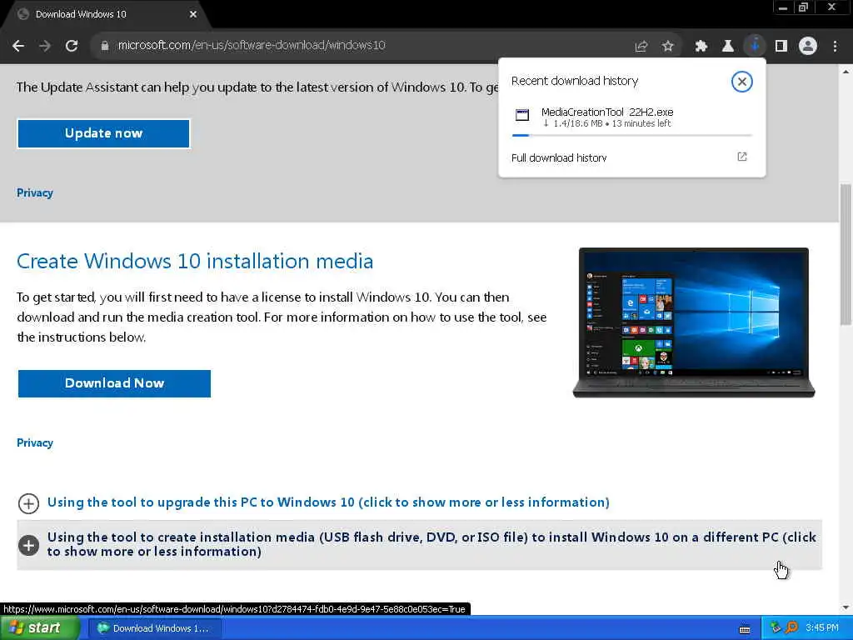The image size is (853, 640).
Task: Click the address bar URL text
Action: (x=252, y=45)
